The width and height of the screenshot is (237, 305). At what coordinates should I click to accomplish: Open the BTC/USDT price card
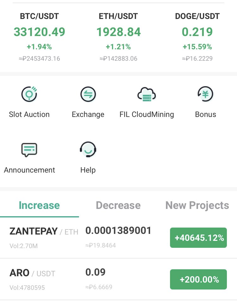[x=39, y=37]
